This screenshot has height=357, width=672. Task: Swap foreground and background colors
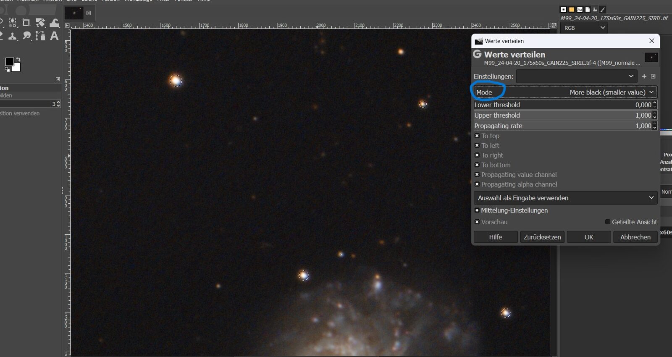tap(18, 59)
